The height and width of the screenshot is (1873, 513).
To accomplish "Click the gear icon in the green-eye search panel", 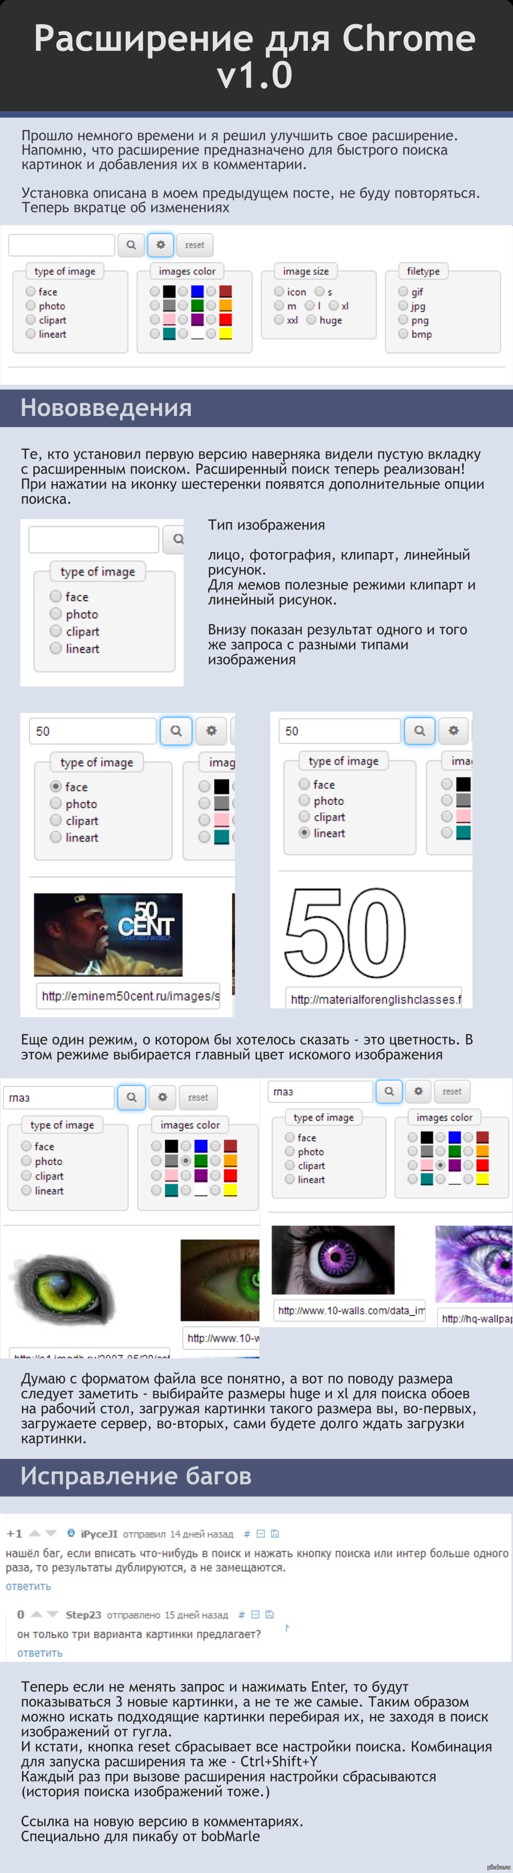I will [163, 1096].
